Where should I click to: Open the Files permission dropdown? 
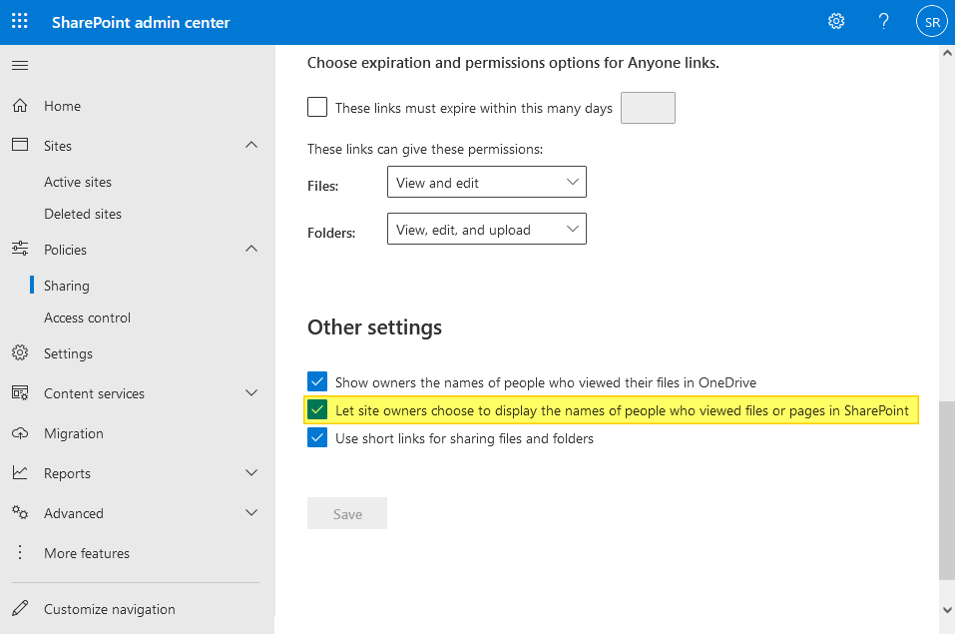click(x=486, y=182)
